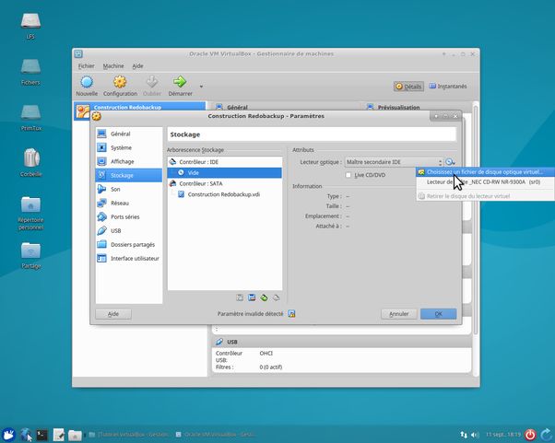Click the remove controller floppy icon
The height and width of the screenshot is (443, 555).
[252, 297]
